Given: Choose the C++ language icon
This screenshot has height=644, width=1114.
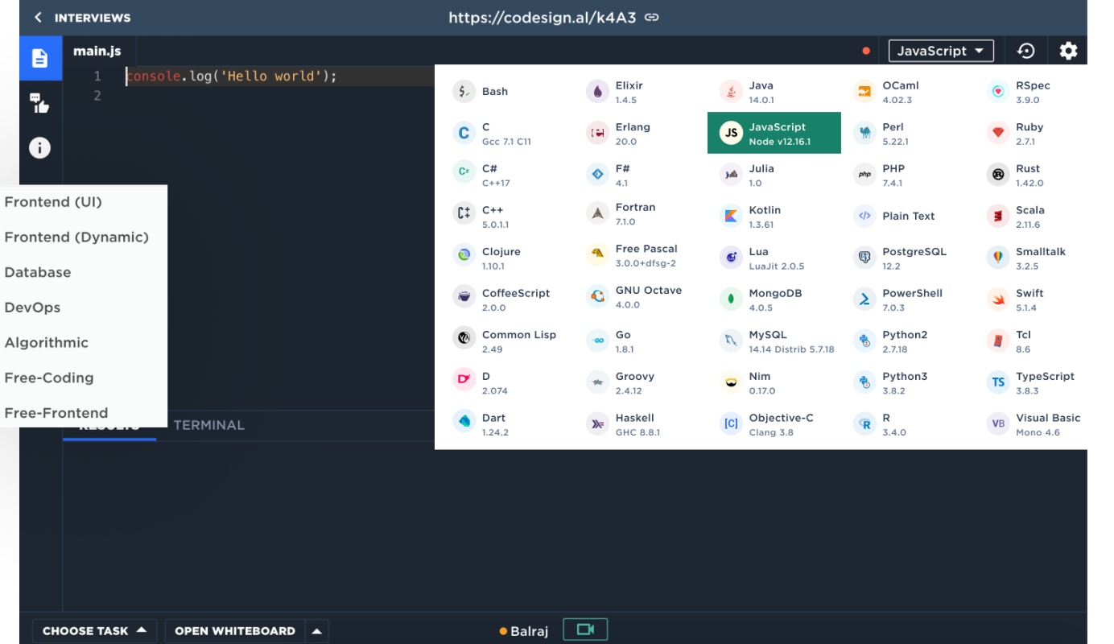Looking at the screenshot, I should (x=464, y=214).
